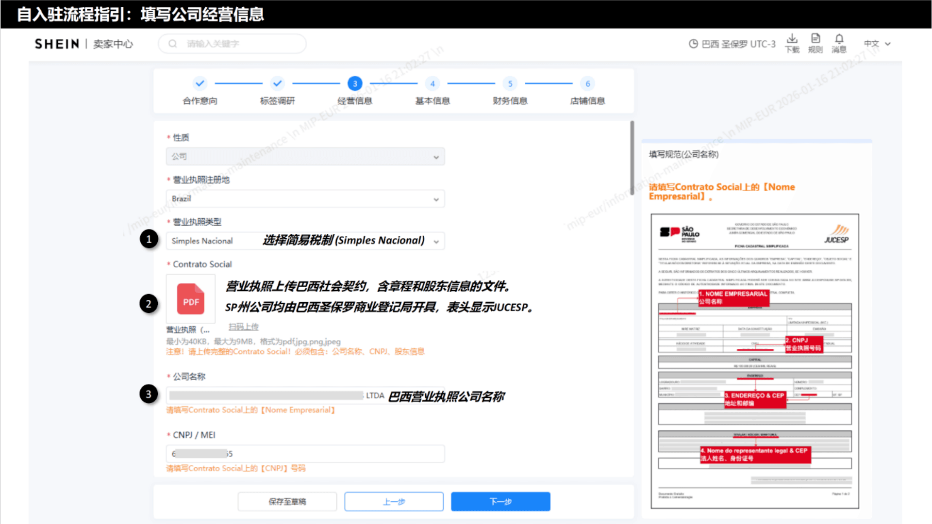Click the 下载 label under download icon
The height and width of the screenshot is (524, 932).
point(792,49)
